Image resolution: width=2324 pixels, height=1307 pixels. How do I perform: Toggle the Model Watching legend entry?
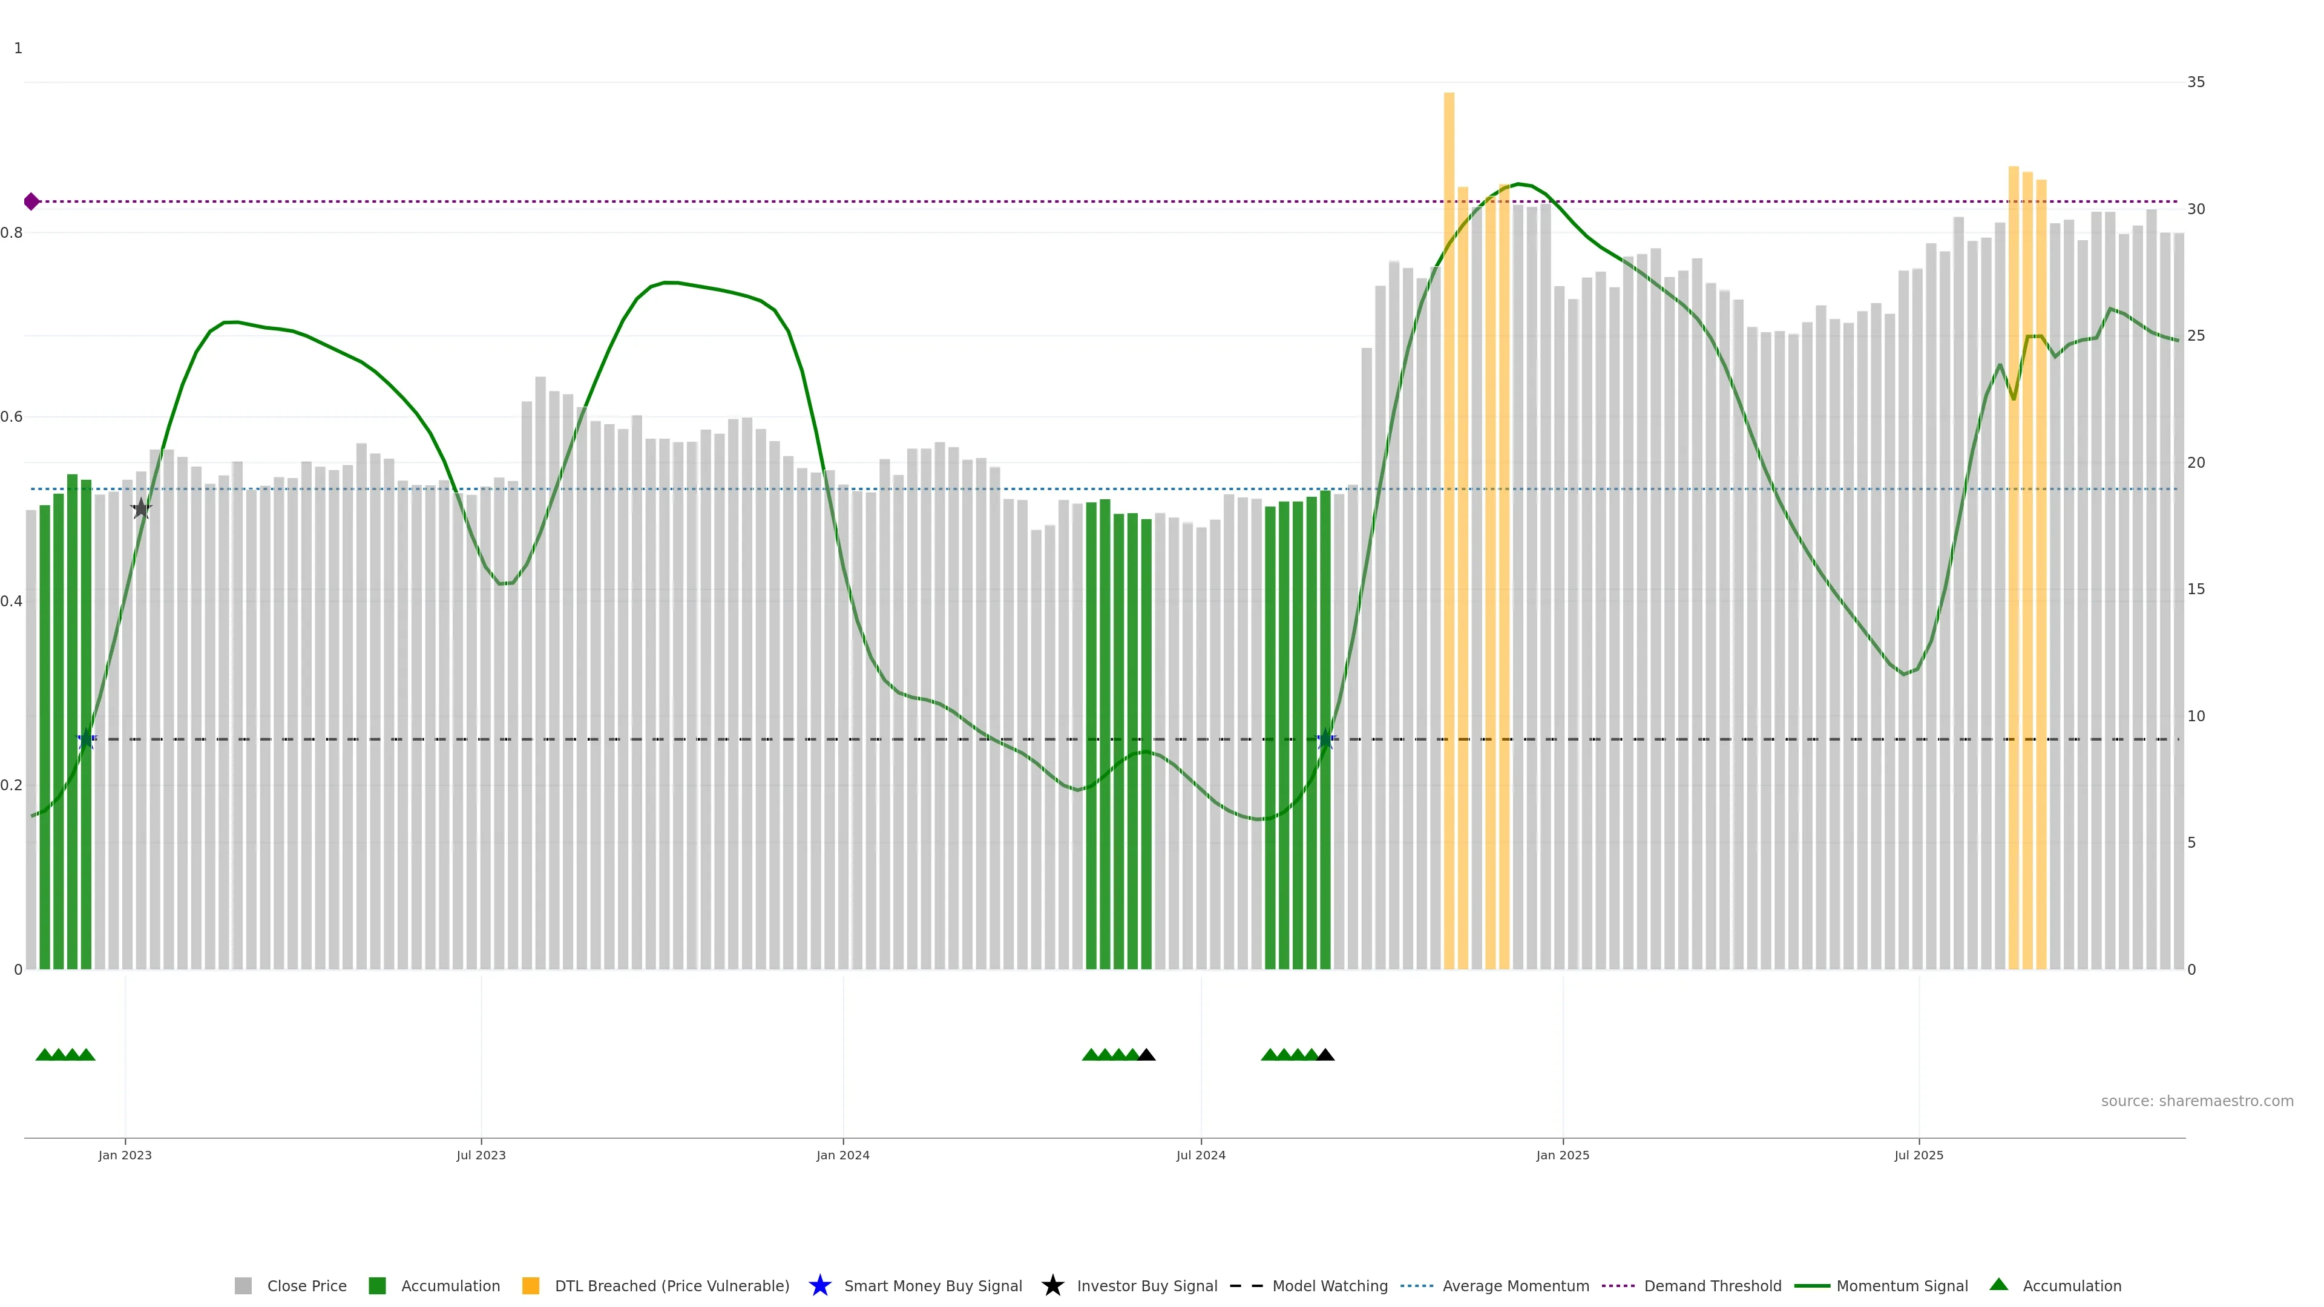coord(1329,1285)
